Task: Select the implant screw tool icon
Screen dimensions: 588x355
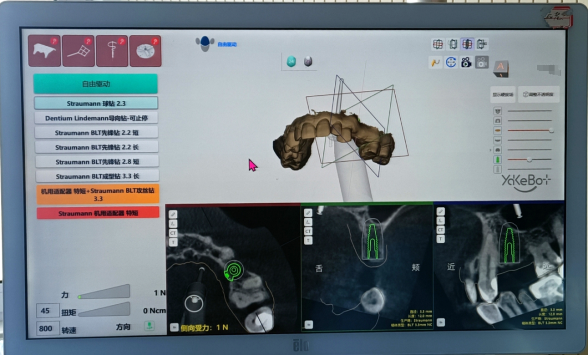Action: [112, 51]
